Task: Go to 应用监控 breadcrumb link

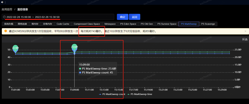Action: pos(7,9)
